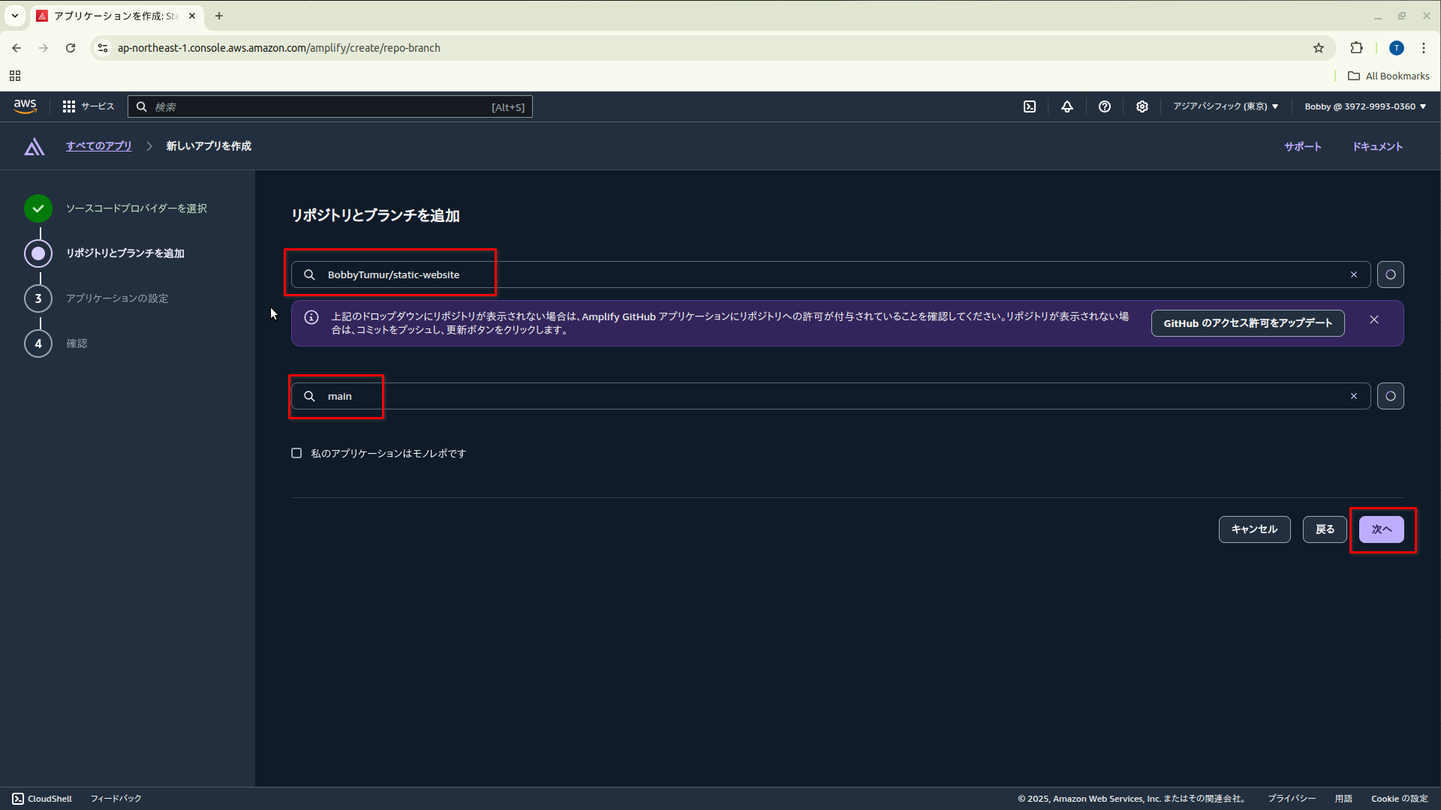Click the 次へ button
The image size is (1441, 810).
[1381, 529]
